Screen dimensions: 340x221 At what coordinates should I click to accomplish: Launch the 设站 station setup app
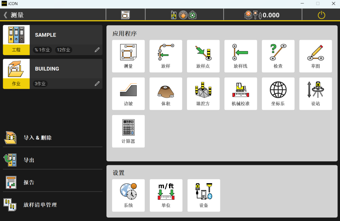pyautogui.click(x=315, y=94)
